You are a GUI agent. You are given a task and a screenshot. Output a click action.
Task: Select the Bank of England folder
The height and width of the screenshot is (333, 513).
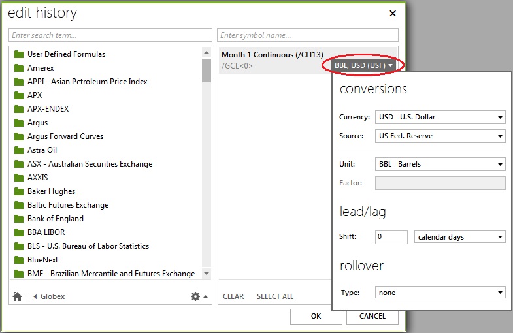pos(55,219)
